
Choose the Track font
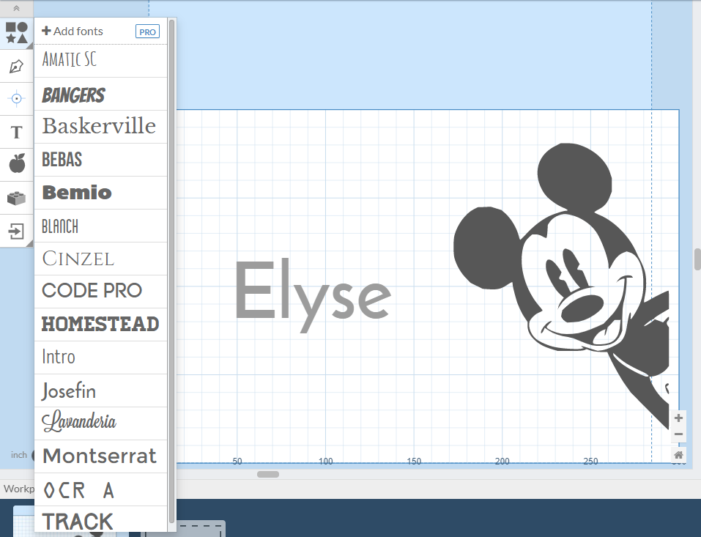click(x=100, y=519)
